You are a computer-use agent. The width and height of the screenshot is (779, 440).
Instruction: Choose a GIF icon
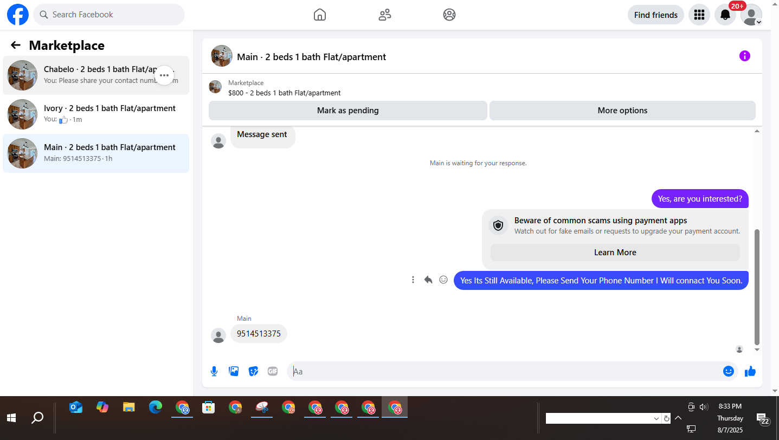[273, 371]
